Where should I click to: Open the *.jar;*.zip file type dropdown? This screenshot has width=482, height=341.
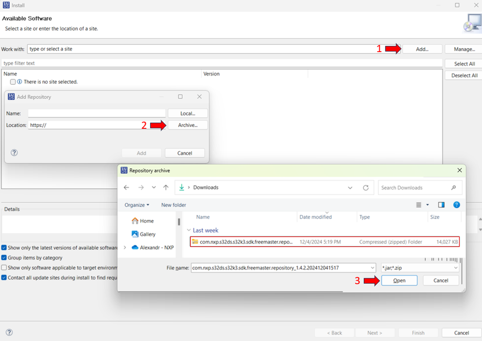(x=420, y=268)
